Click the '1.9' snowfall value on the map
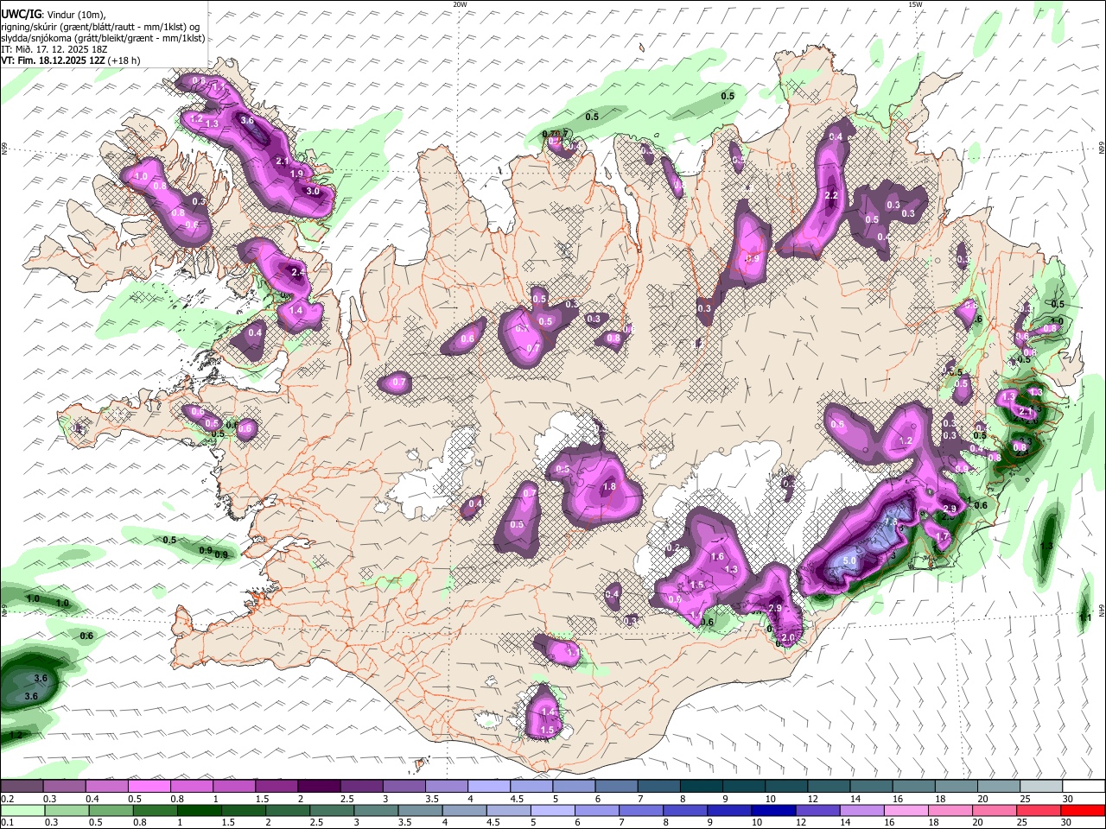 (x=296, y=174)
